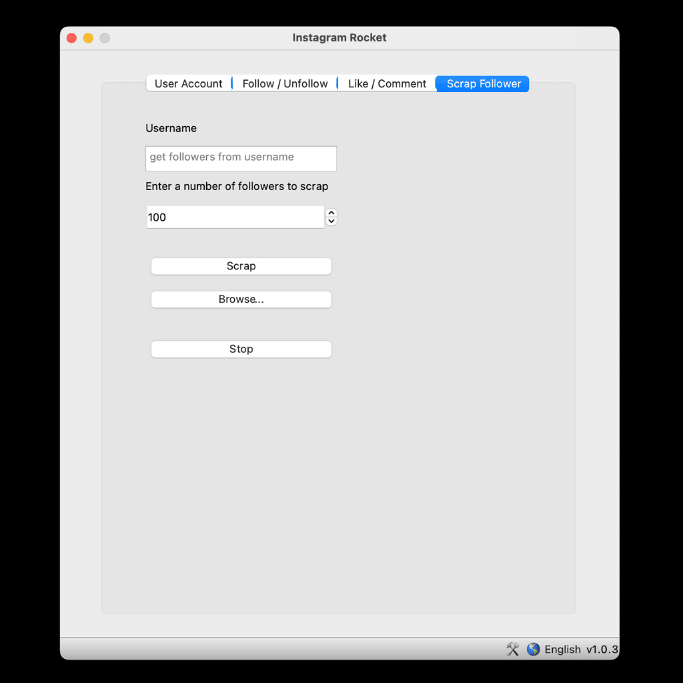Select the Like / Comment tab
This screenshot has height=683, width=683.
(x=387, y=83)
